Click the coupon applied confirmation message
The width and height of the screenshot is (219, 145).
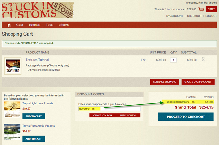pos(109,43)
